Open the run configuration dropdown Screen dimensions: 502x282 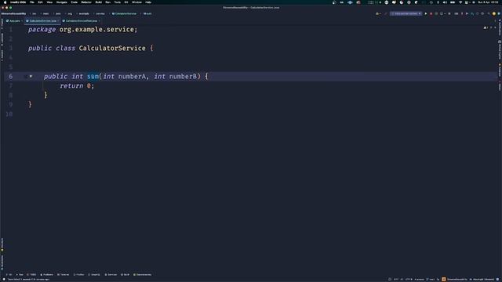(406, 14)
